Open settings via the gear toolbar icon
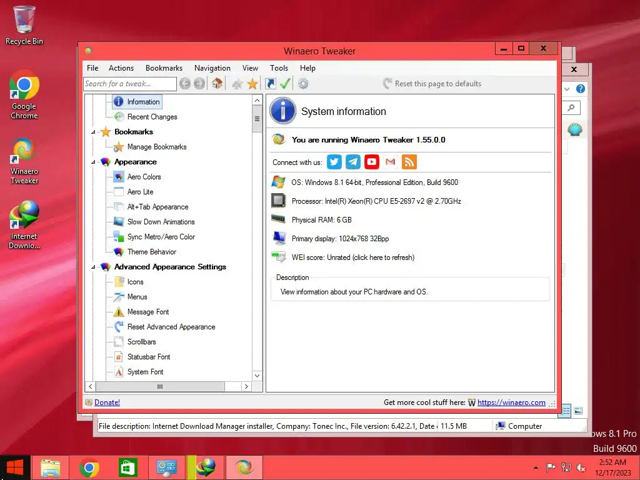Screen dimensions: 640x480 303,84
